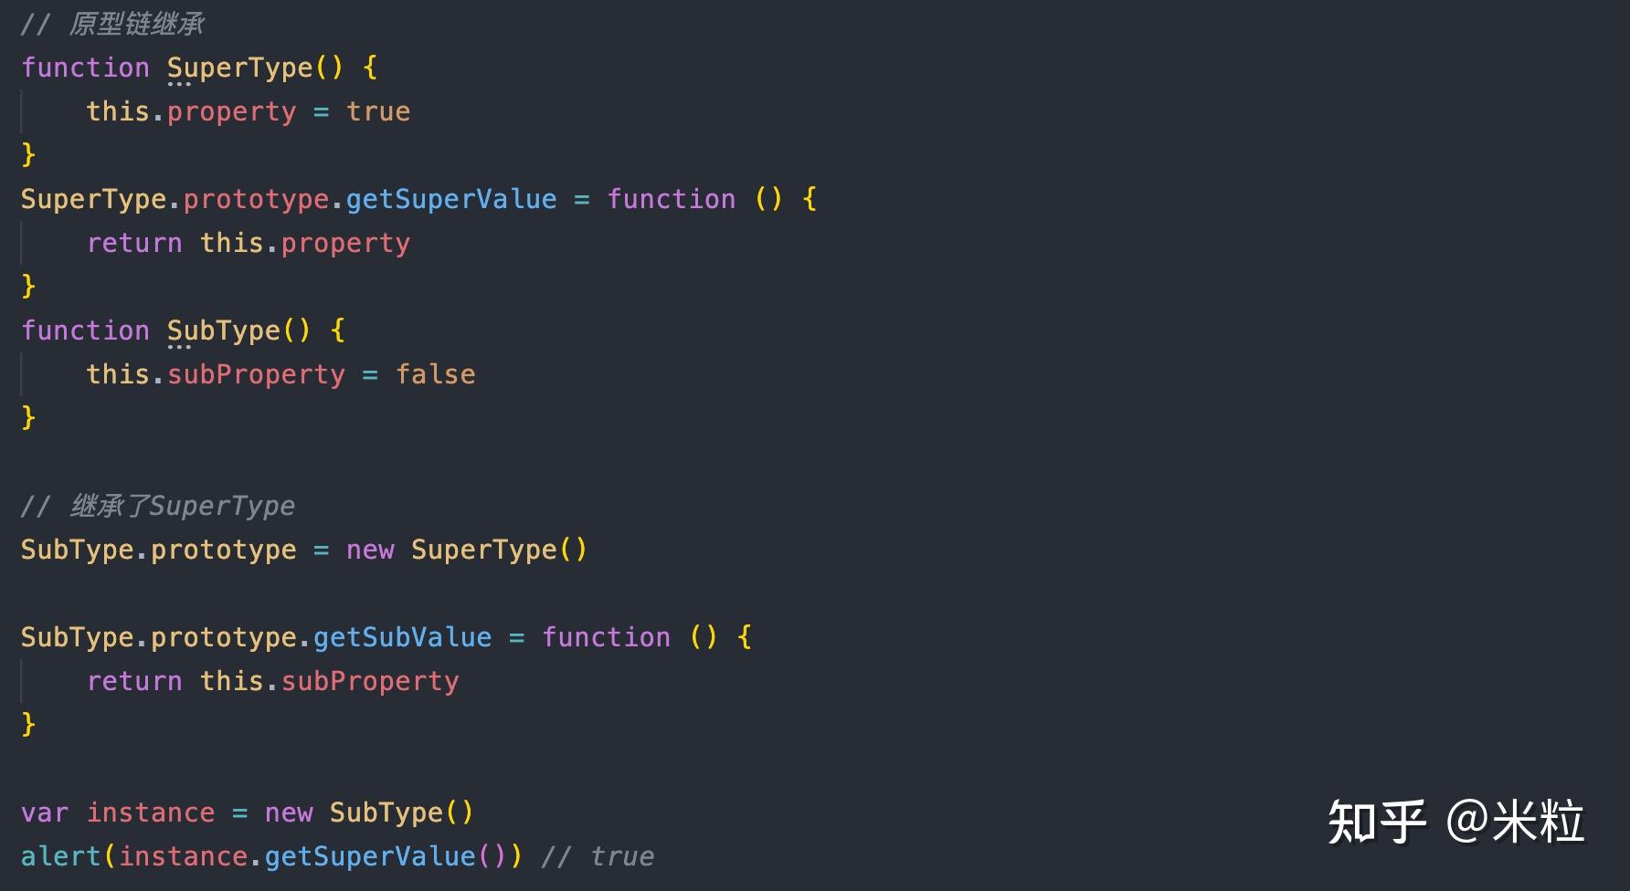Click the 'true' value assigned to property
Screen dimensions: 1630x891
click(x=378, y=112)
